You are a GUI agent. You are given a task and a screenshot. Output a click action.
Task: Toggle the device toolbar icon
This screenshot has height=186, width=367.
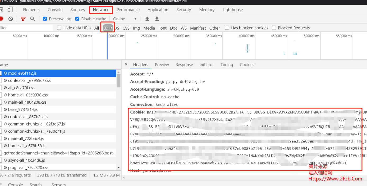click(10, 10)
